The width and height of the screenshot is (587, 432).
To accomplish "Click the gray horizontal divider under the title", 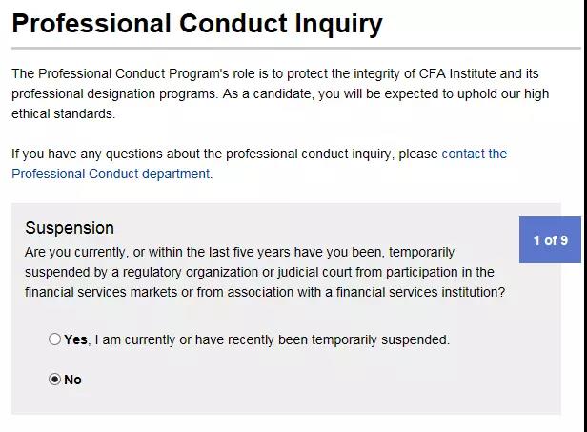I will click(296, 48).
